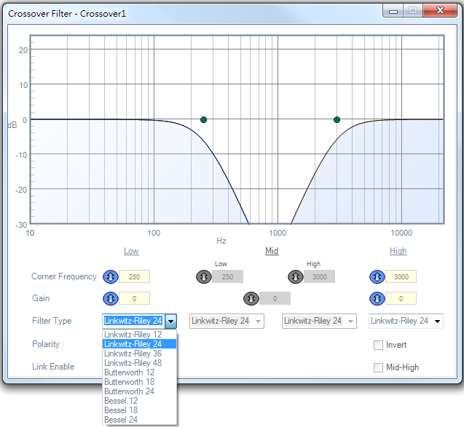Click the Low Gain adjust knob

111,299
